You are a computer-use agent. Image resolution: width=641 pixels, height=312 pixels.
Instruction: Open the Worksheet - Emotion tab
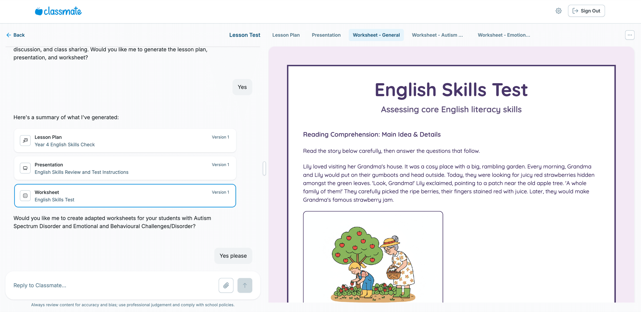pos(504,35)
